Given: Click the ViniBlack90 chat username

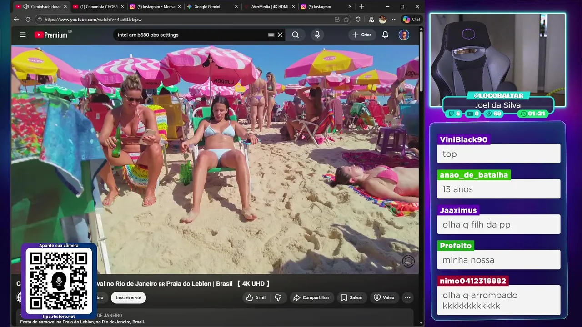Looking at the screenshot, I should pyautogui.click(x=464, y=139).
